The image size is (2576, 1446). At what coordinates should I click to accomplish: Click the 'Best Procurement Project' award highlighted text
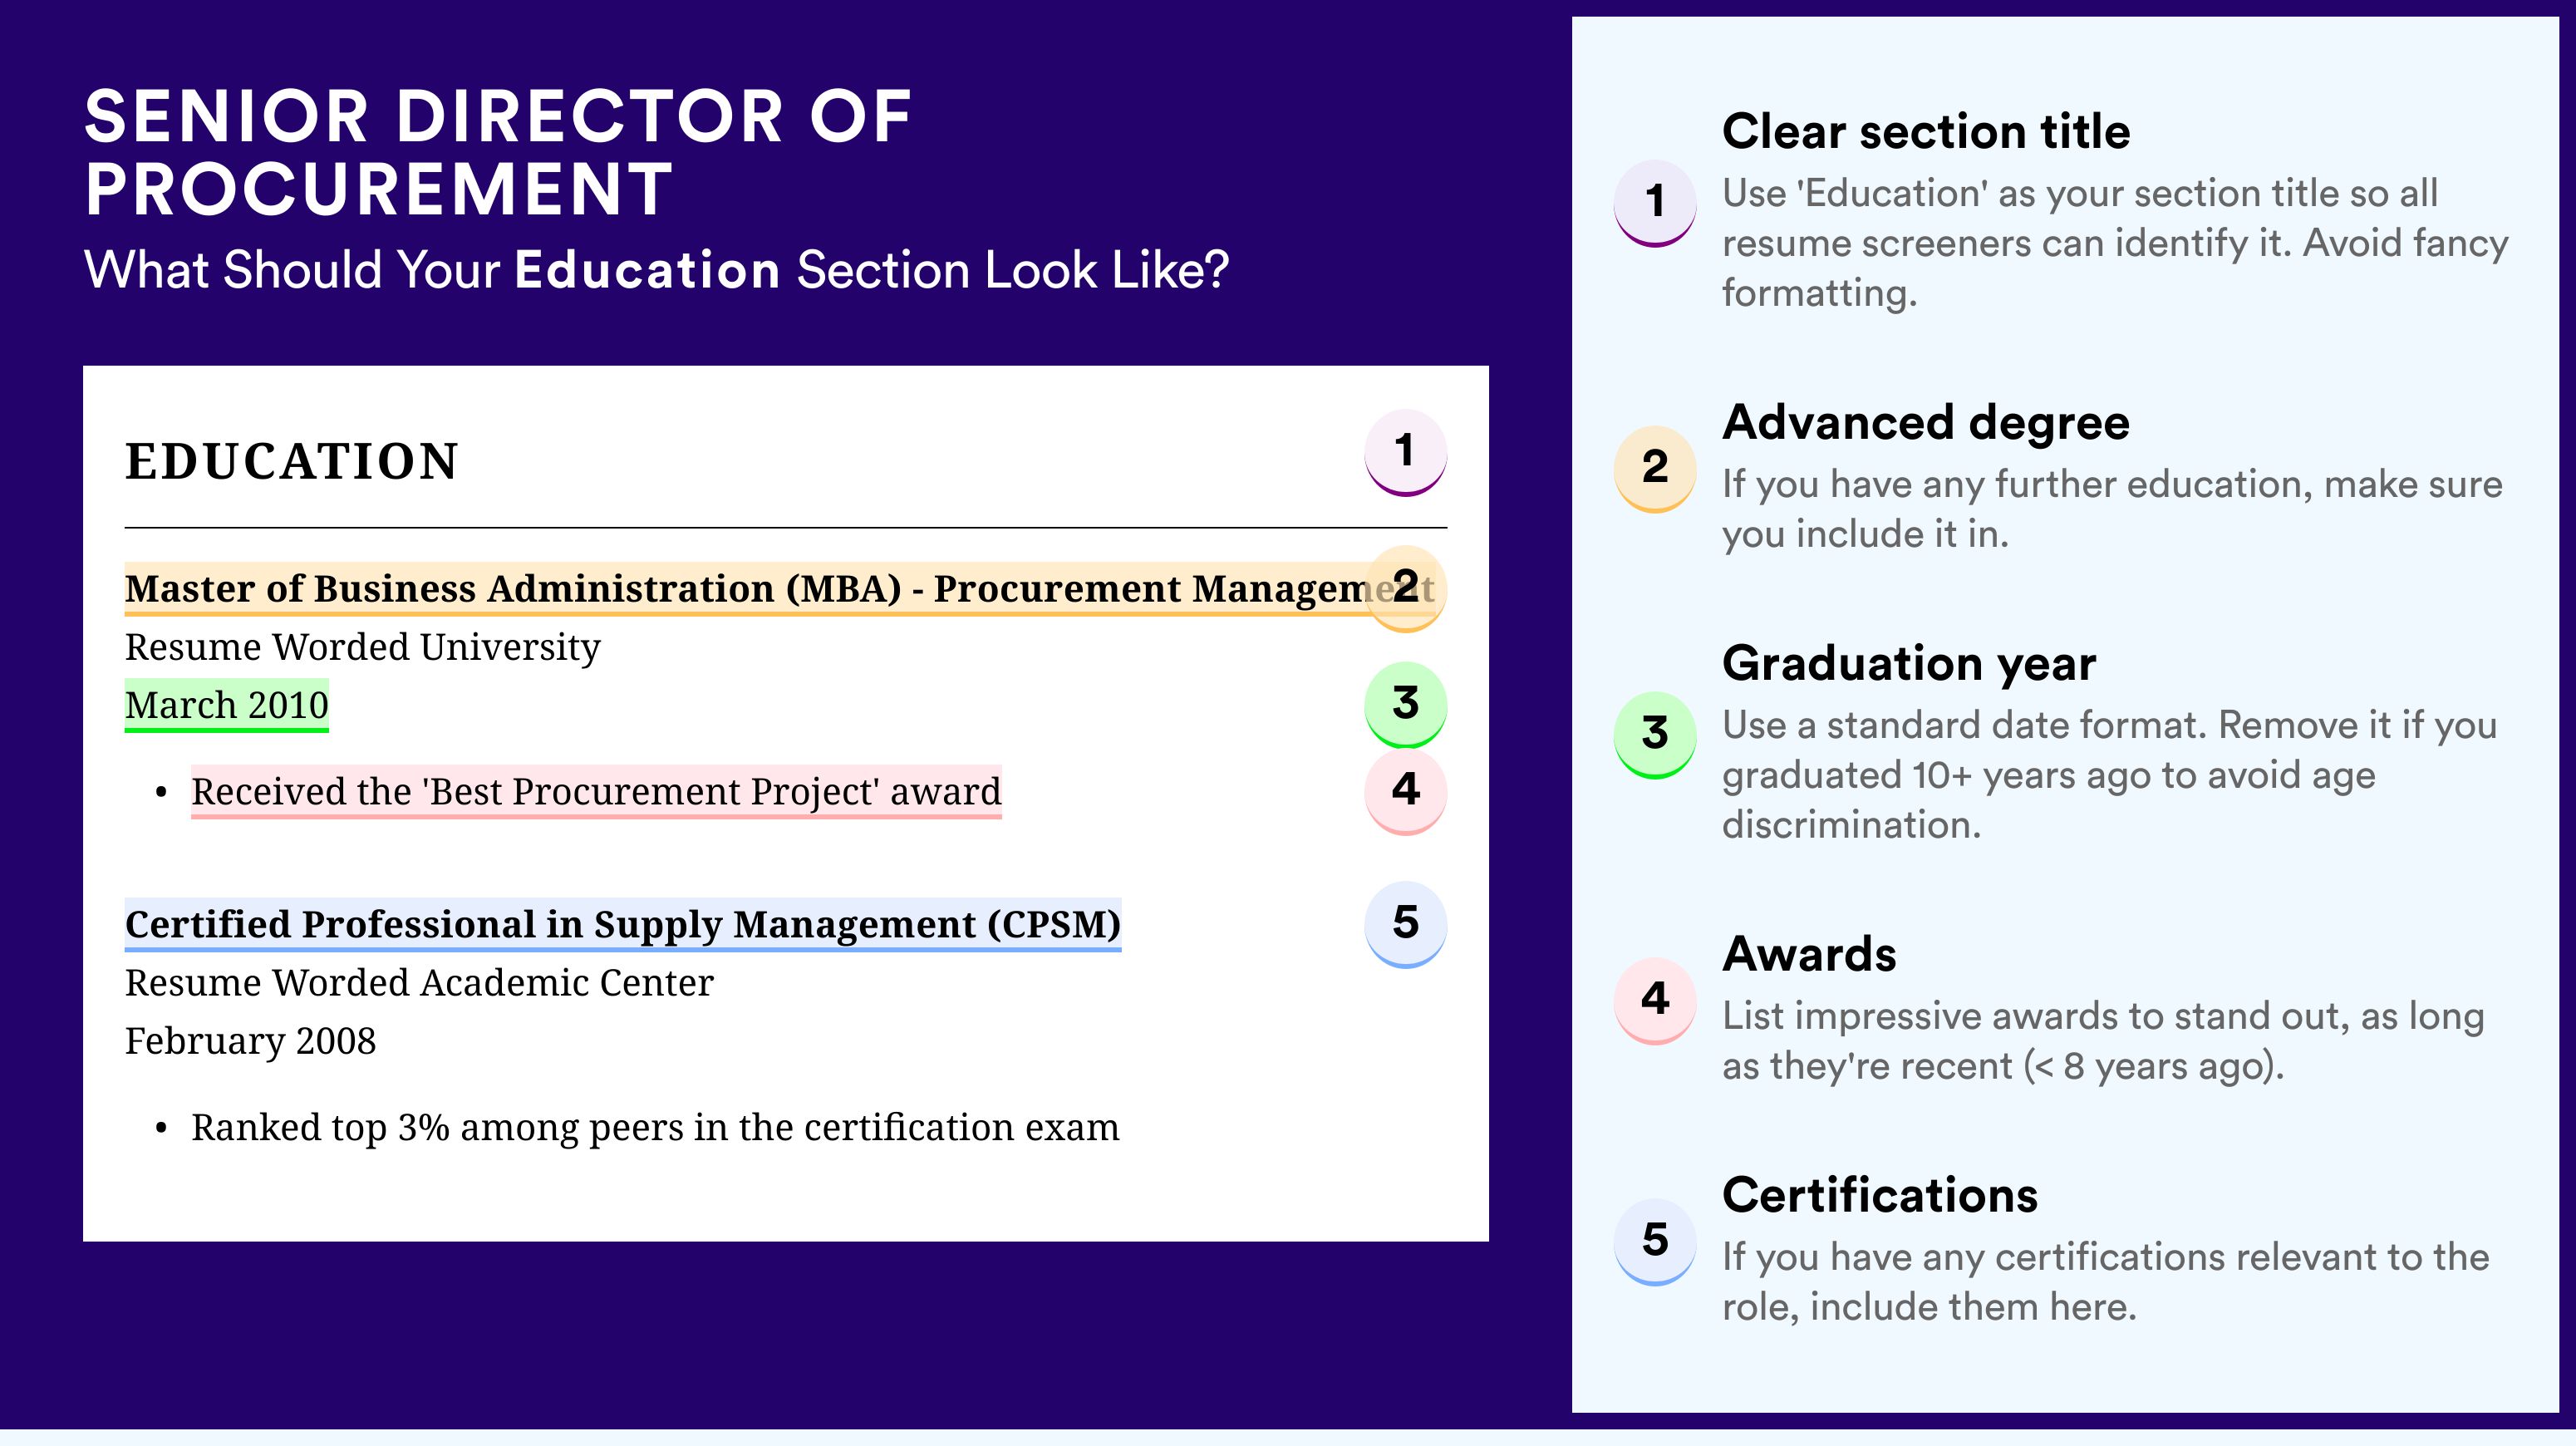click(596, 792)
